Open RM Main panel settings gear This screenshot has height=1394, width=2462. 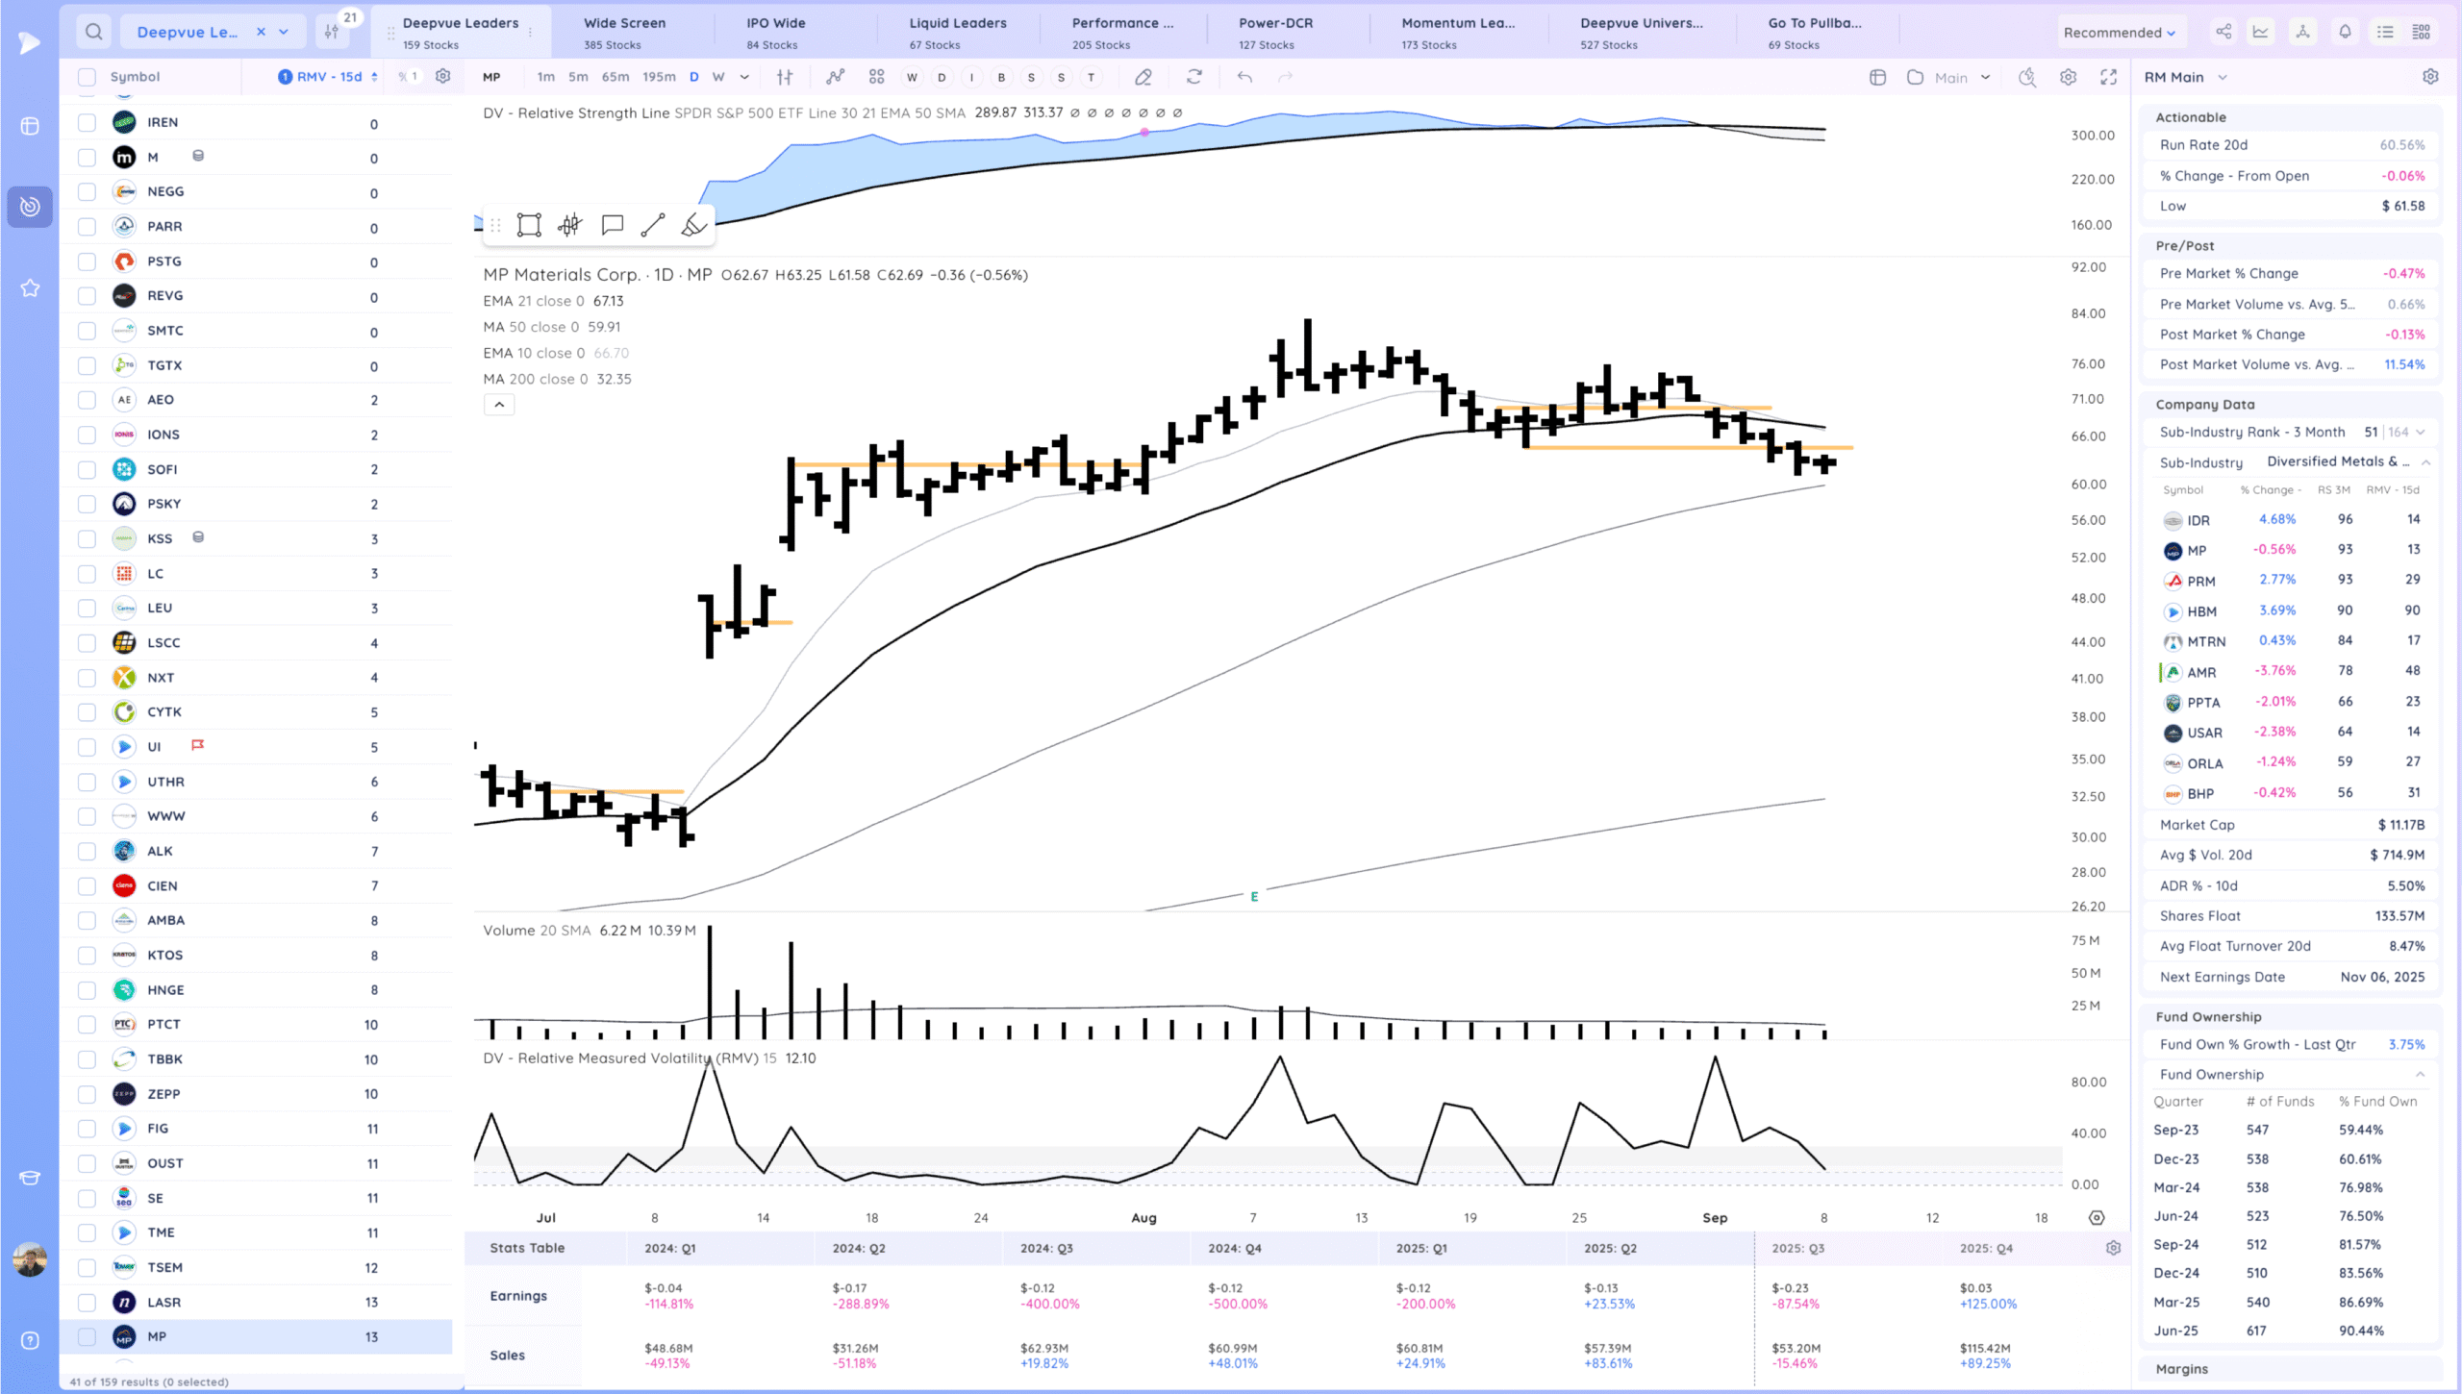(x=2430, y=77)
